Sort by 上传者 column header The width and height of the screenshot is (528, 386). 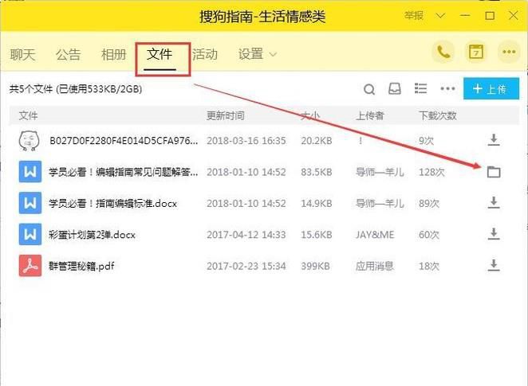pos(370,116)
